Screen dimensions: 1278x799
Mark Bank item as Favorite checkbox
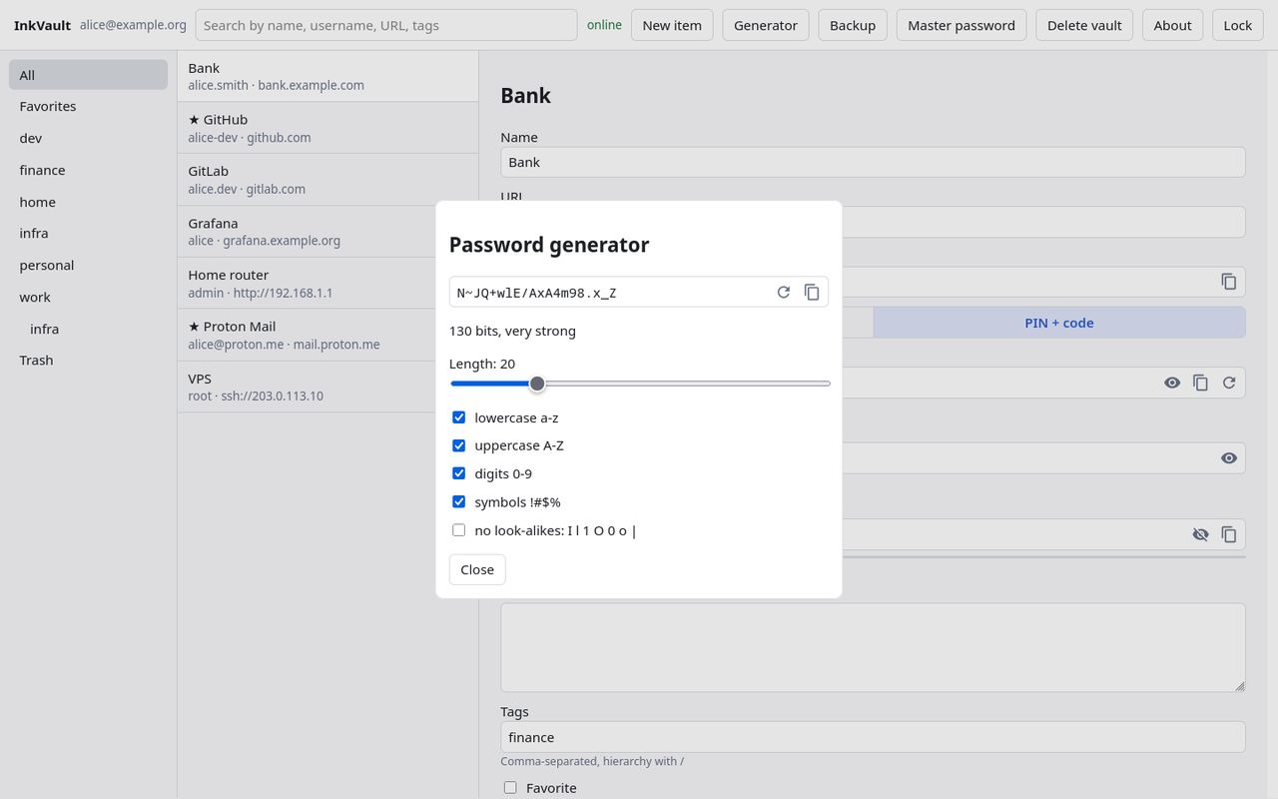(510, 787)
